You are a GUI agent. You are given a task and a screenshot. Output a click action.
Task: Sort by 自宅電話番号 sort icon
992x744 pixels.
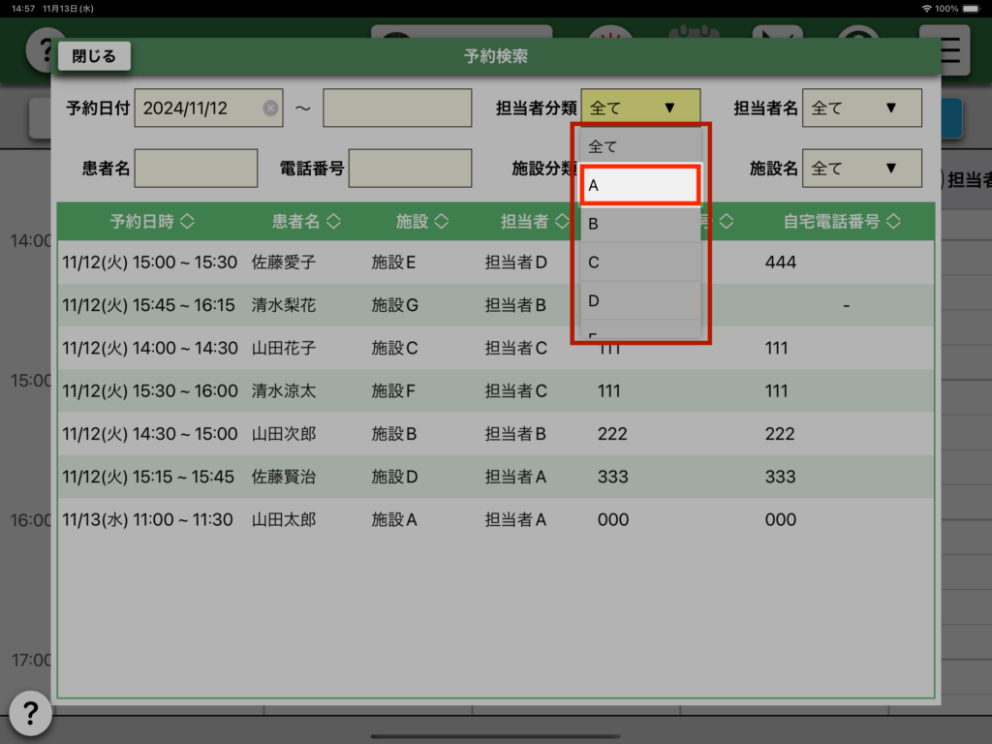pyautogui.click(x=893, y=222)
